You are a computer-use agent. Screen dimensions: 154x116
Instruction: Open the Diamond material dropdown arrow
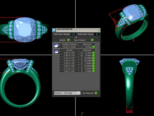(79, 93)
